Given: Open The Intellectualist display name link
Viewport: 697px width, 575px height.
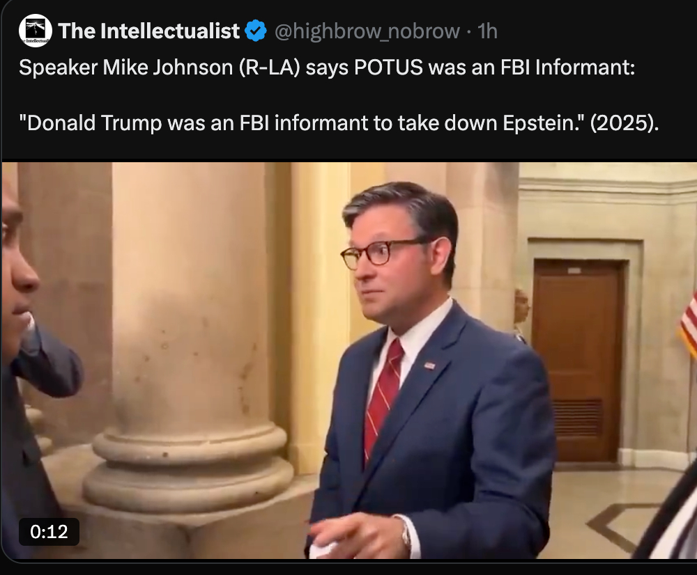Looking at the screenshot, I should click(x=149, y=31).
